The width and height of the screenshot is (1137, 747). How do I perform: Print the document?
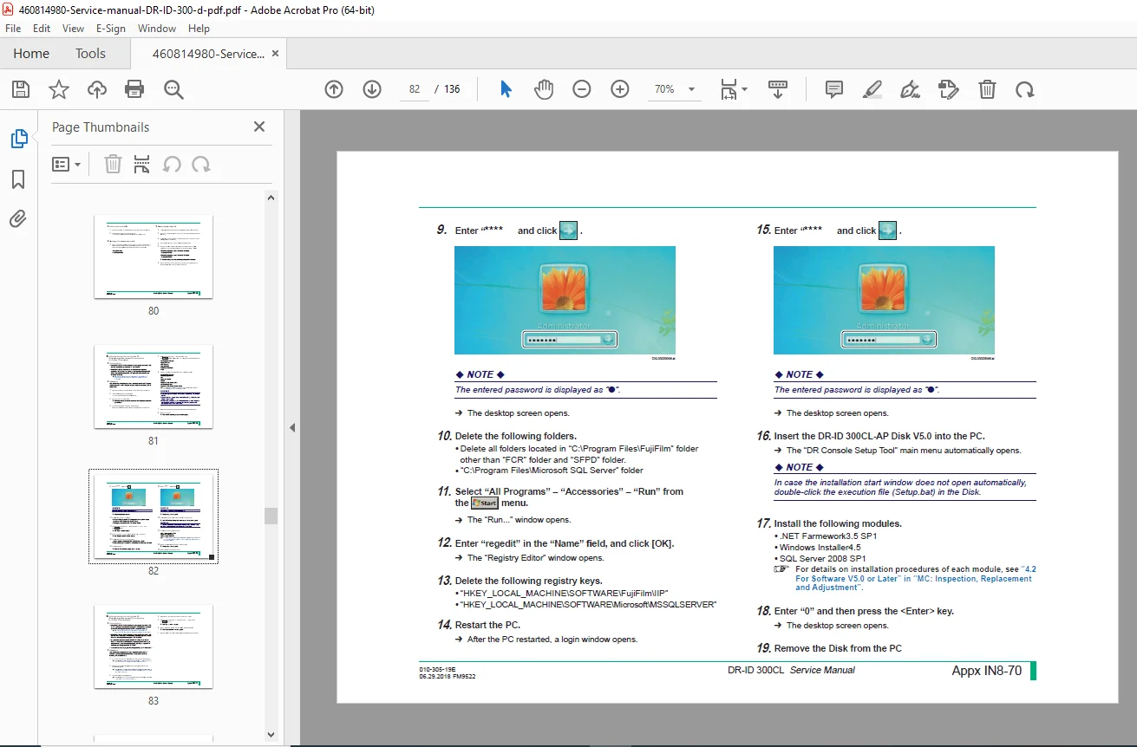pyautogui.click(x=134, y=89)
